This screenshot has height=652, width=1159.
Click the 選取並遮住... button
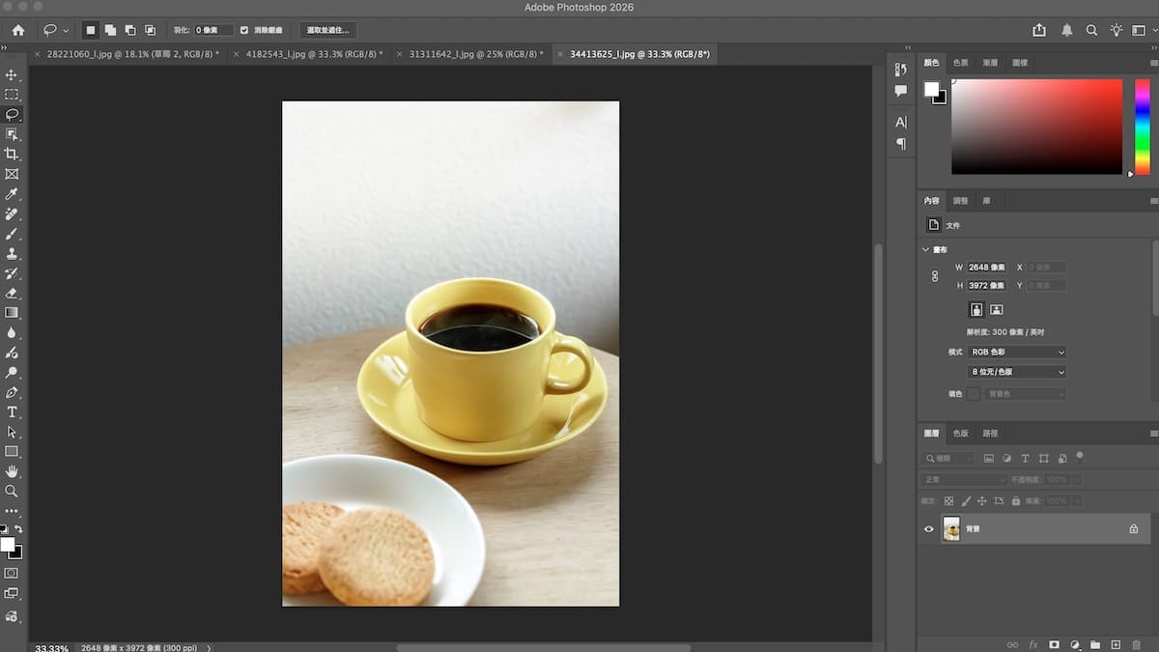tap(327, 30)
